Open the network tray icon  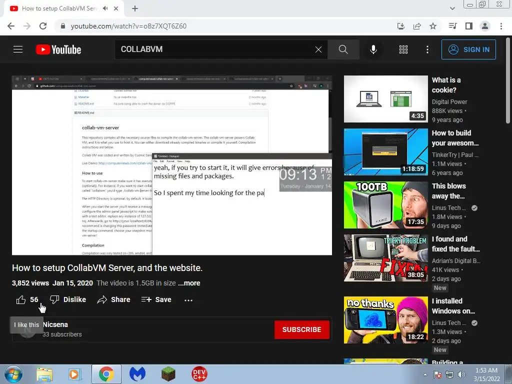(449, 375)
